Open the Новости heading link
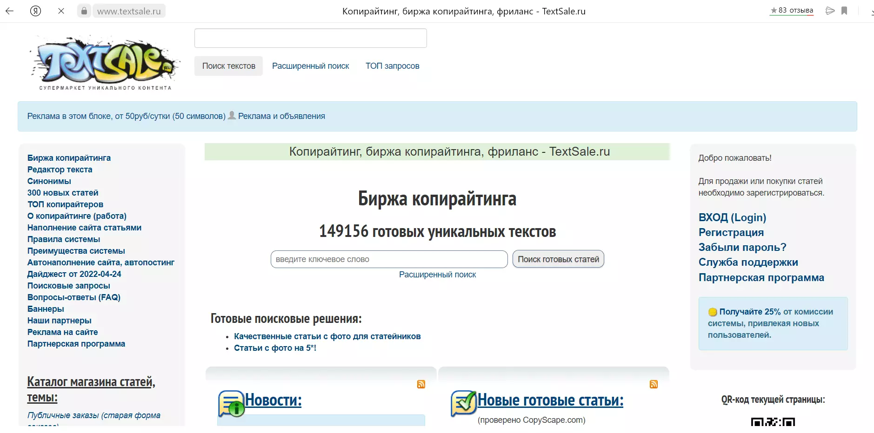Screen dimensions: 874x433 pos(274,400)
